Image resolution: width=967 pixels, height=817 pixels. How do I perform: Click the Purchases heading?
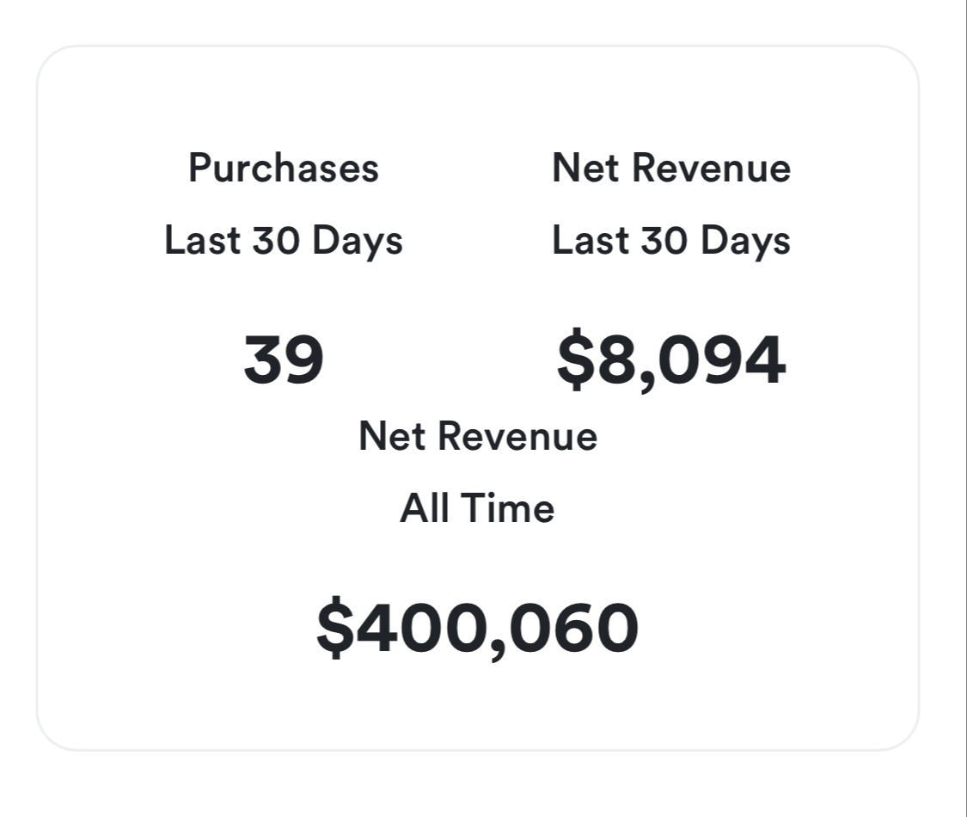283,169
